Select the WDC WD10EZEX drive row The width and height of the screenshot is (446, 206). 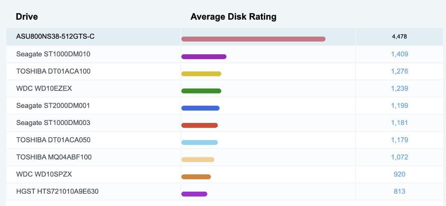[x=44, y=88]
